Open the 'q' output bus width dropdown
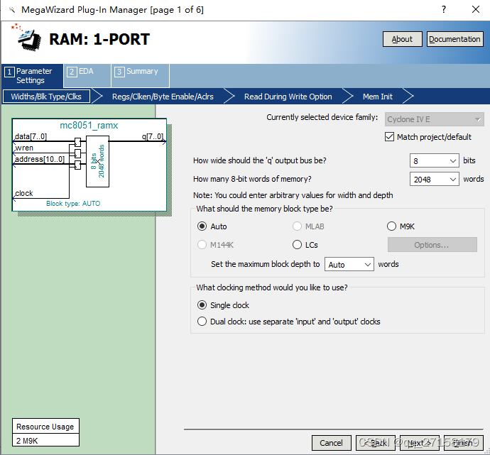Image resolution: width=490 pixels, height=455 pixels. coord(435,160)
